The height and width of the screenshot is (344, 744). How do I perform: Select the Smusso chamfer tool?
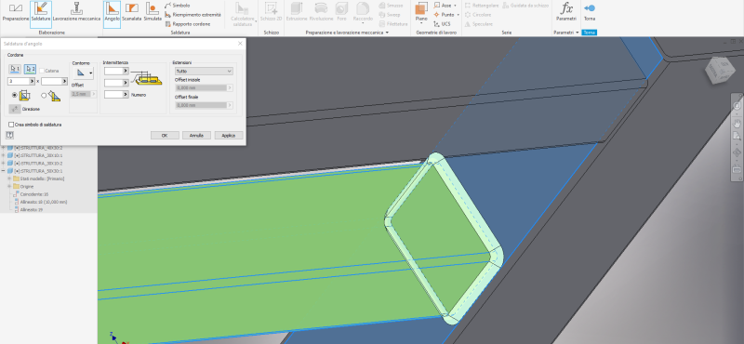[391, 6]
